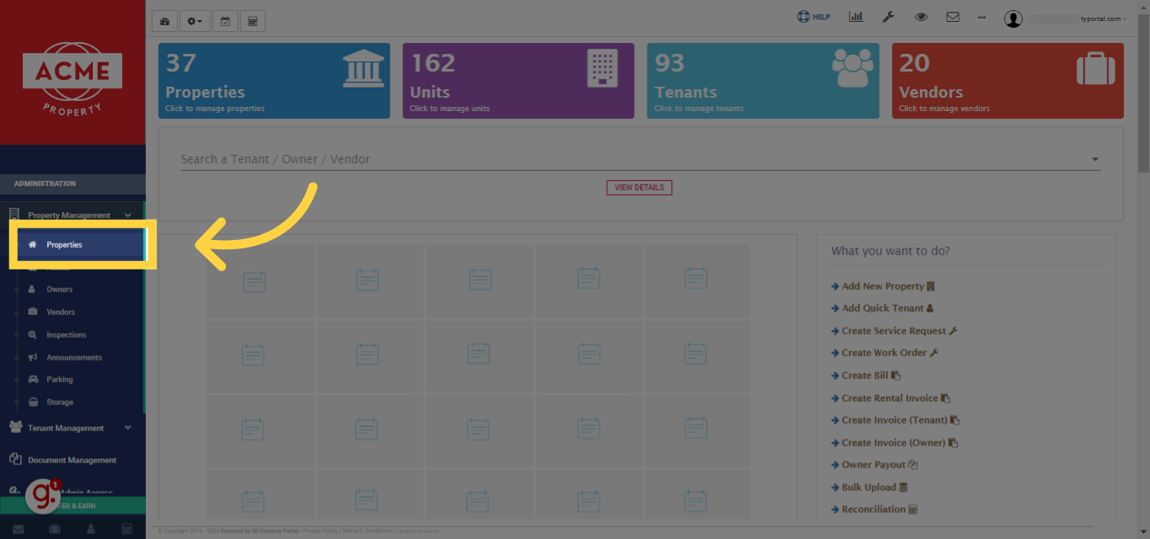Viewport: 1150px width, 539px height.
Task: Click the wrench tools icon
Action: point(888,16)
